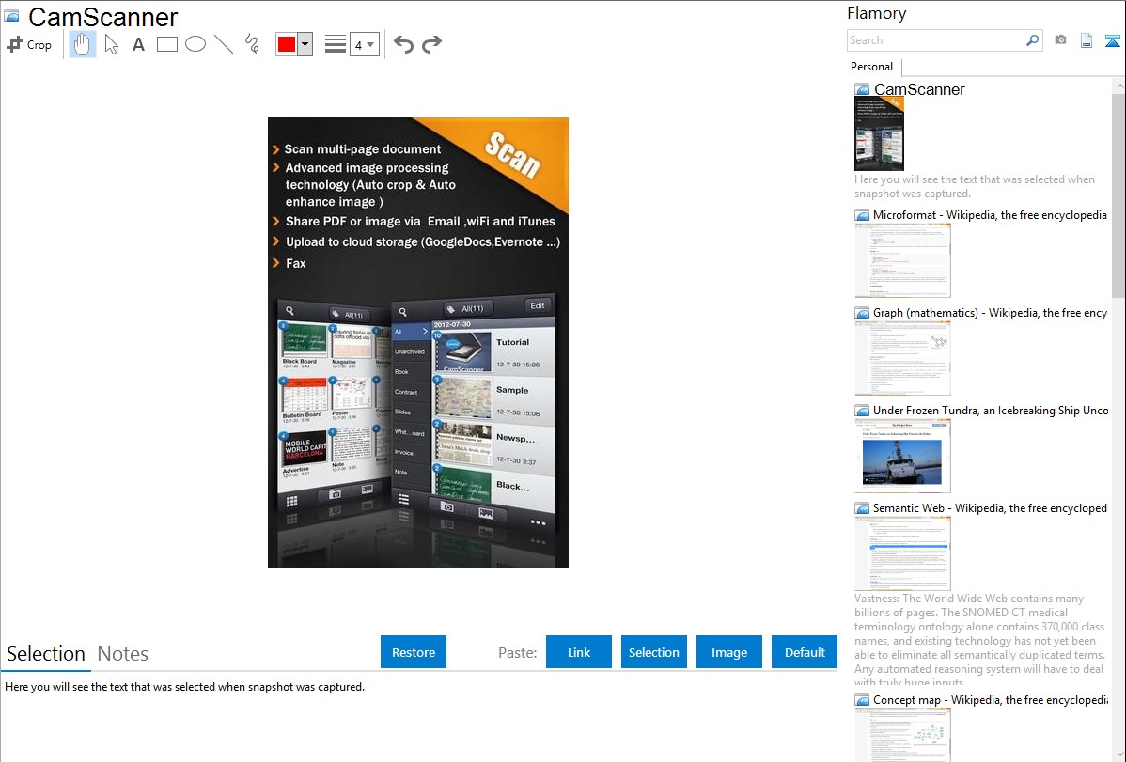Screen dimensions: 1126x762
Task: Click the icon beside Semantic Web entry
Action: coord(862,507)
